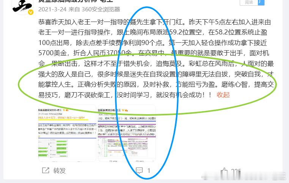Open the first attached image thumbnail
The width and height of the screenshot is (289, 183).
point(67,133)
